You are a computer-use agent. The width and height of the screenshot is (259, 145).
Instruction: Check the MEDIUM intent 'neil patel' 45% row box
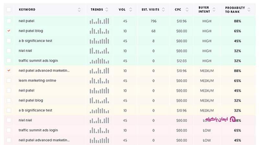click(x=9, y=91)
